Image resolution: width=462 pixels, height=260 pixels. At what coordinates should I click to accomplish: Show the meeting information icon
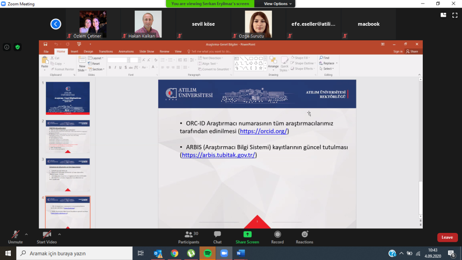click(7, 47)
